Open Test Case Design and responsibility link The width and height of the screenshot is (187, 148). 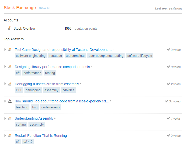point(63,50)
